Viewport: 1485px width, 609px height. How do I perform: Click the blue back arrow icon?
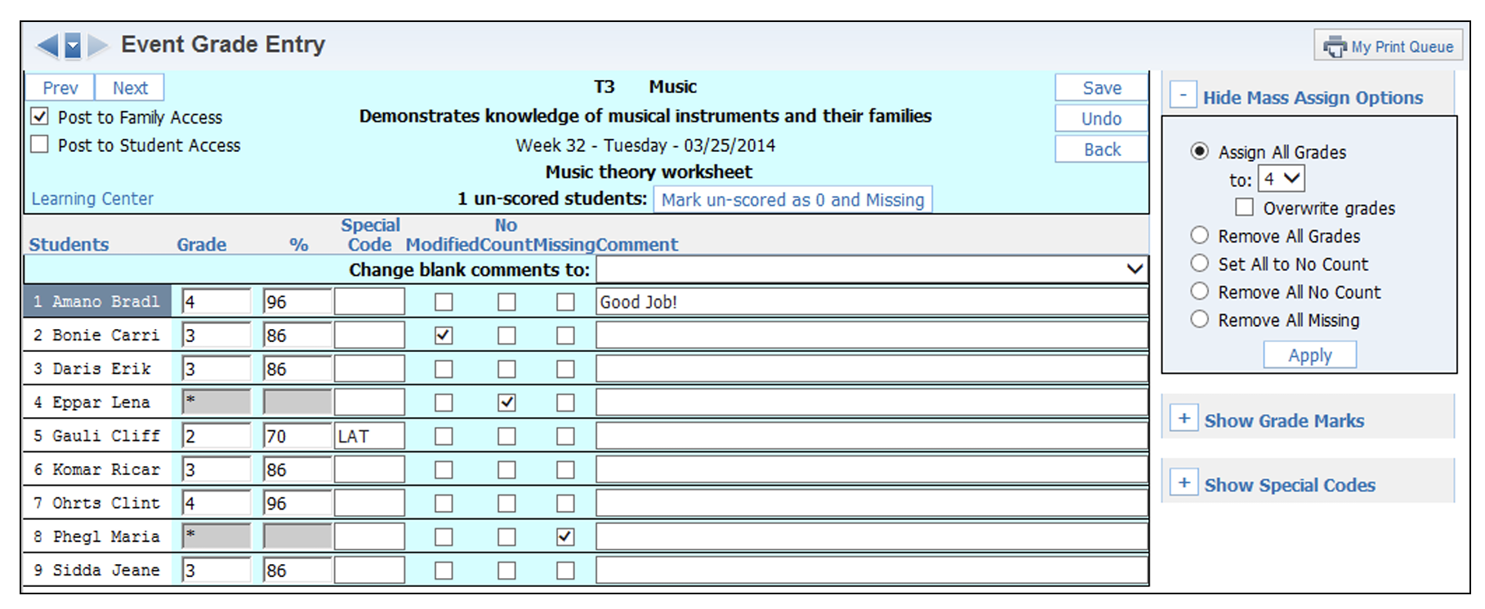point(47,46)
